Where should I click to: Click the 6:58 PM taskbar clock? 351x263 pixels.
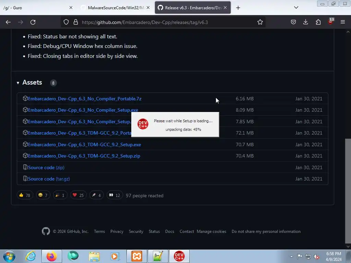334,256
